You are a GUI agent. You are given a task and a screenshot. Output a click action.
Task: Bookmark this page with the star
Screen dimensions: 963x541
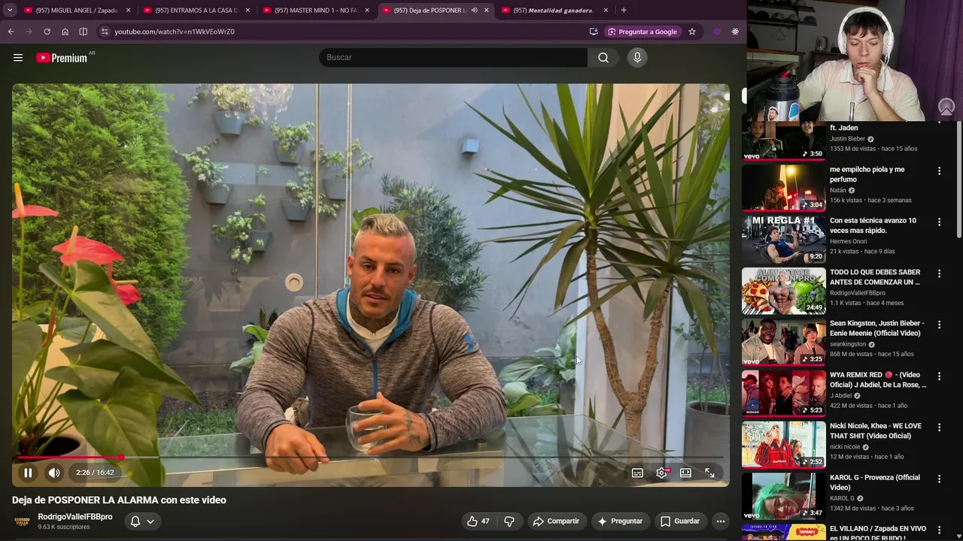[x=692, y=32]
